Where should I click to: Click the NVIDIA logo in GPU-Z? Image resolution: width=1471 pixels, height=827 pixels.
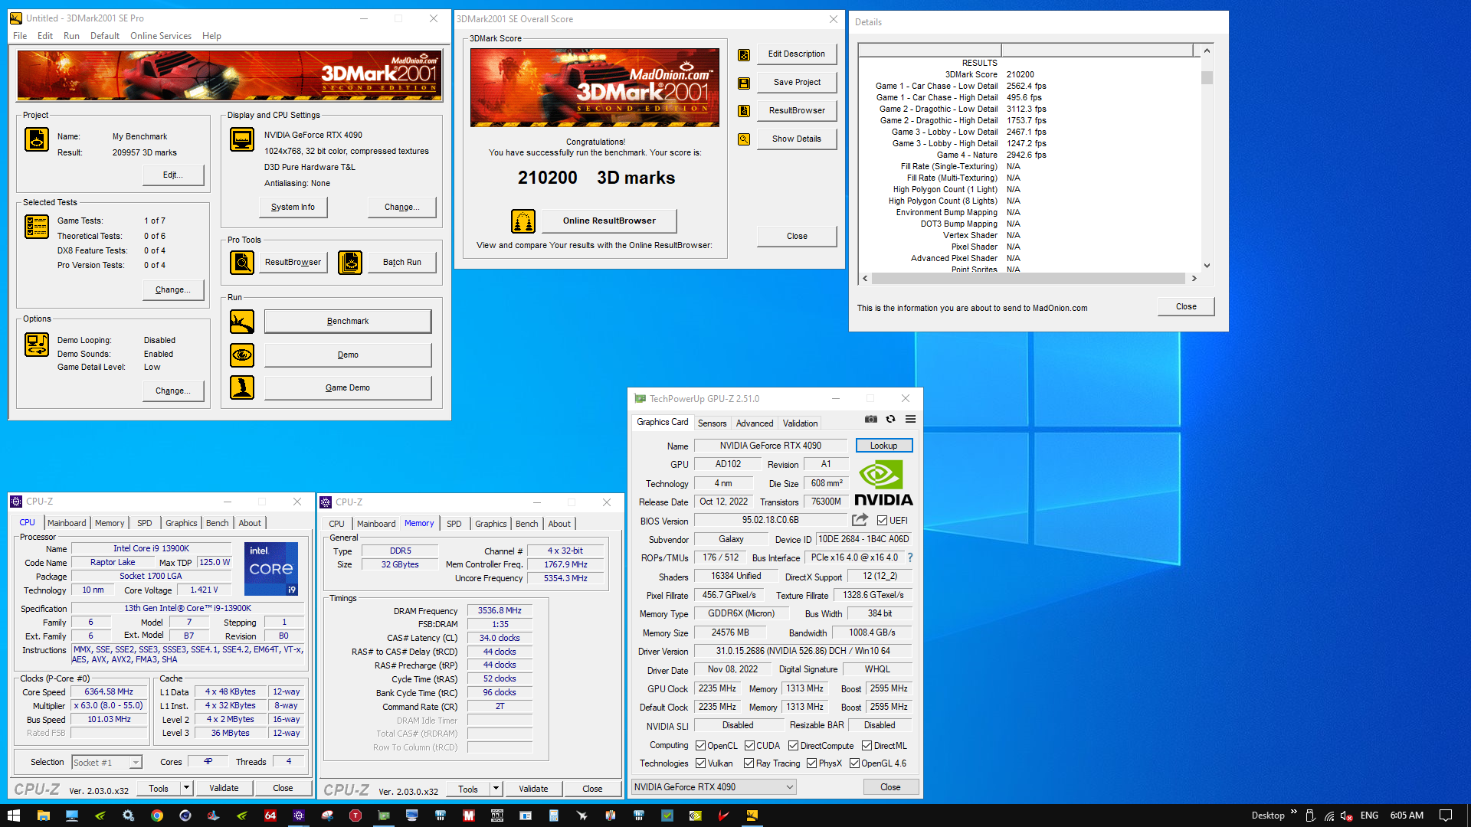point(883,482)
